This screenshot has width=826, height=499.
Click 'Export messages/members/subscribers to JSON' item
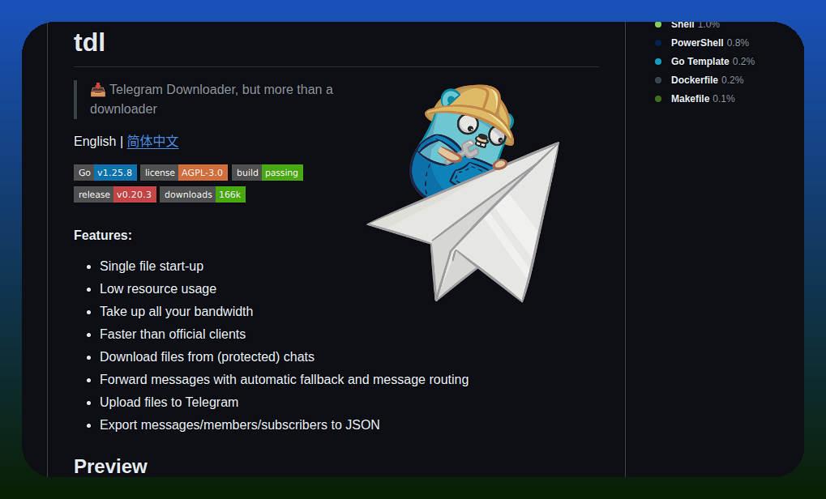tap(240, 424)
